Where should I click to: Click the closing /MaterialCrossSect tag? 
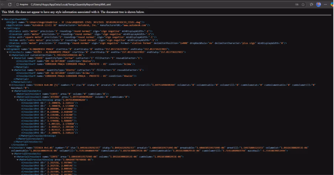tap(30, 139)
